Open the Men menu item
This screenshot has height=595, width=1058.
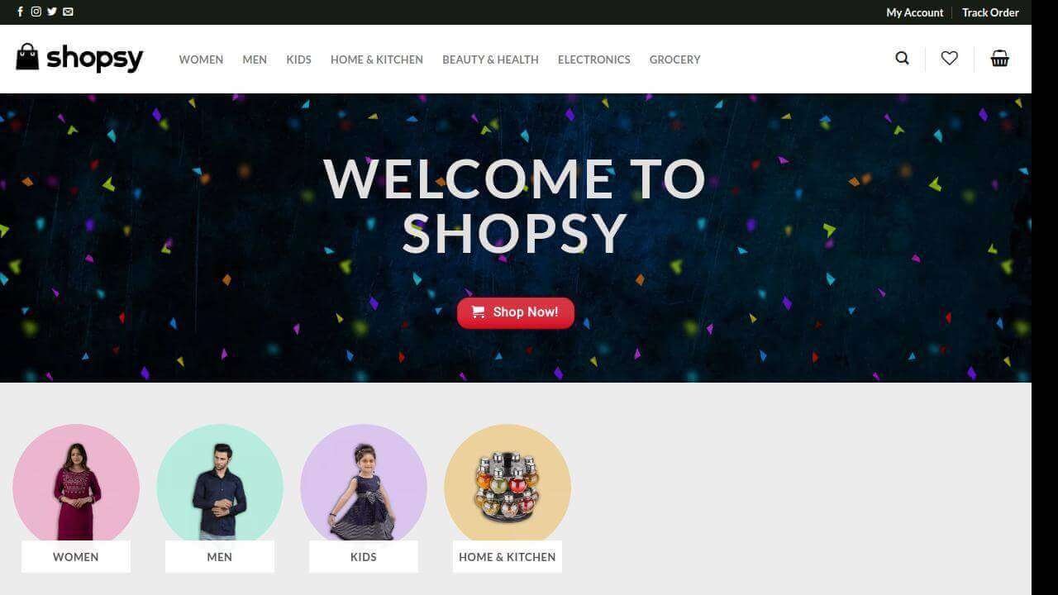pos(255,59)
